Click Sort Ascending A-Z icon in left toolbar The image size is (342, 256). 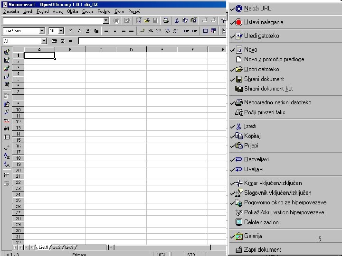pyautogui.click(x=7, y=156)
